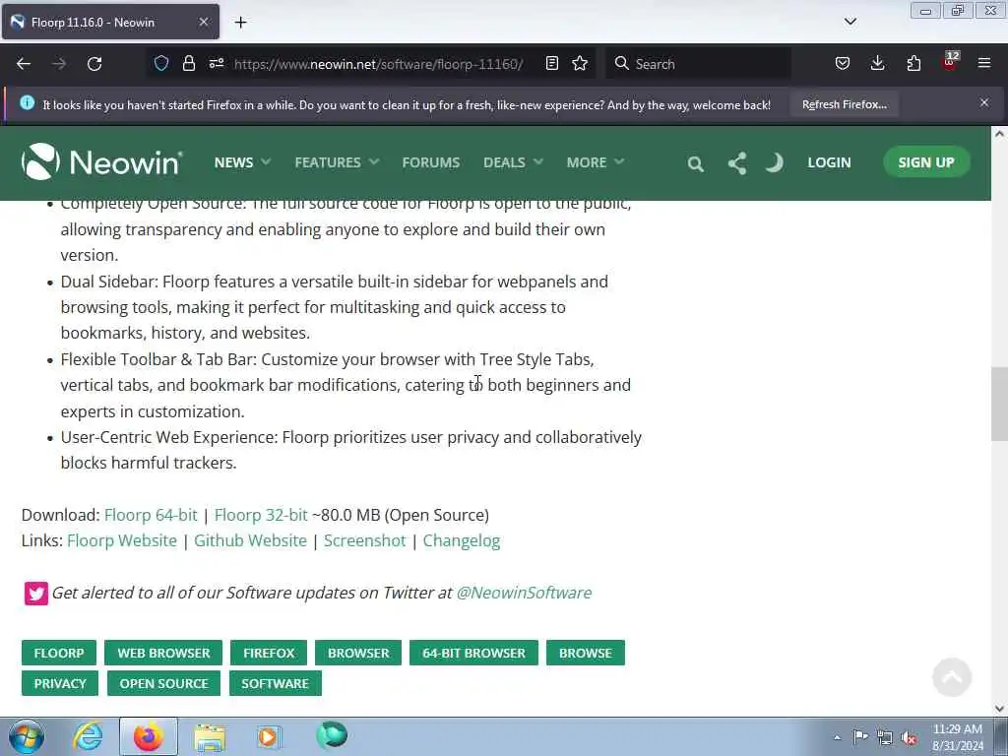The width and height of the screenshot is (1008, 756).
Task: Download Floorp 32-bit link
Action: pyautogui.click(x=261, y=515)
